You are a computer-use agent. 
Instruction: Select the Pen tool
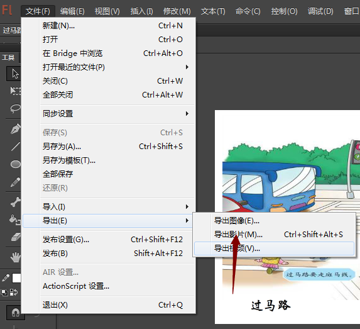[16, 129]
